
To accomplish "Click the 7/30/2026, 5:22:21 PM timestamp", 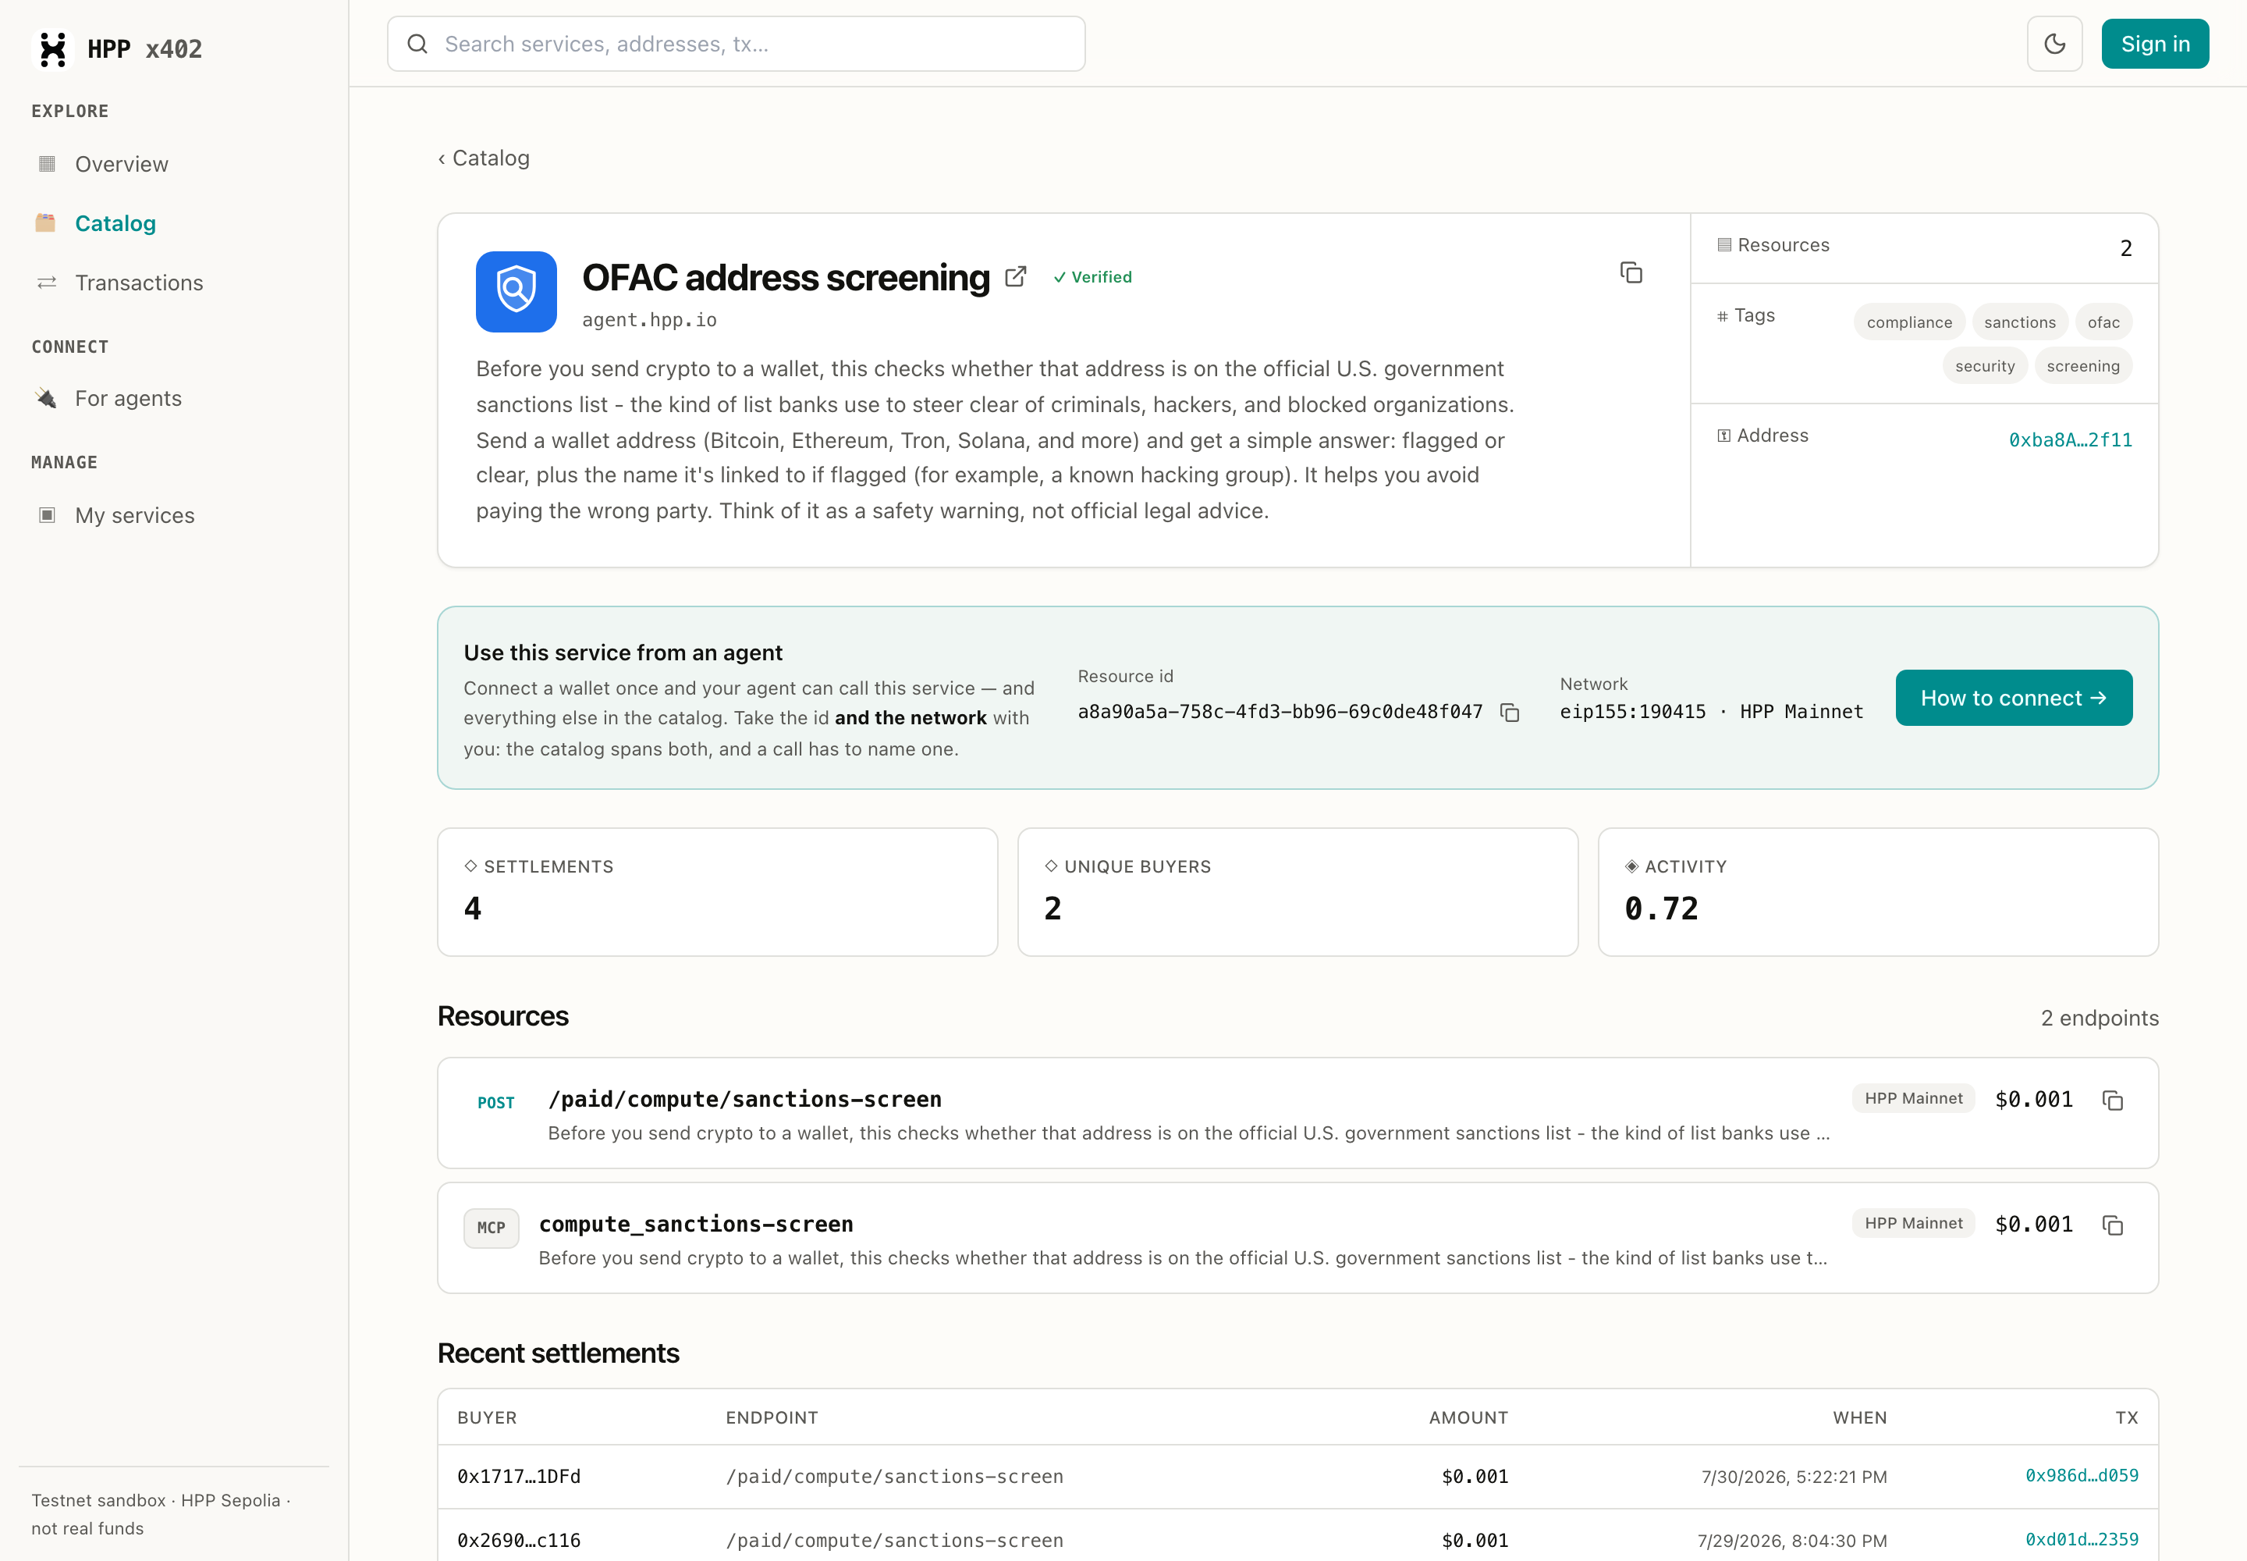I will point(1794,1477).
